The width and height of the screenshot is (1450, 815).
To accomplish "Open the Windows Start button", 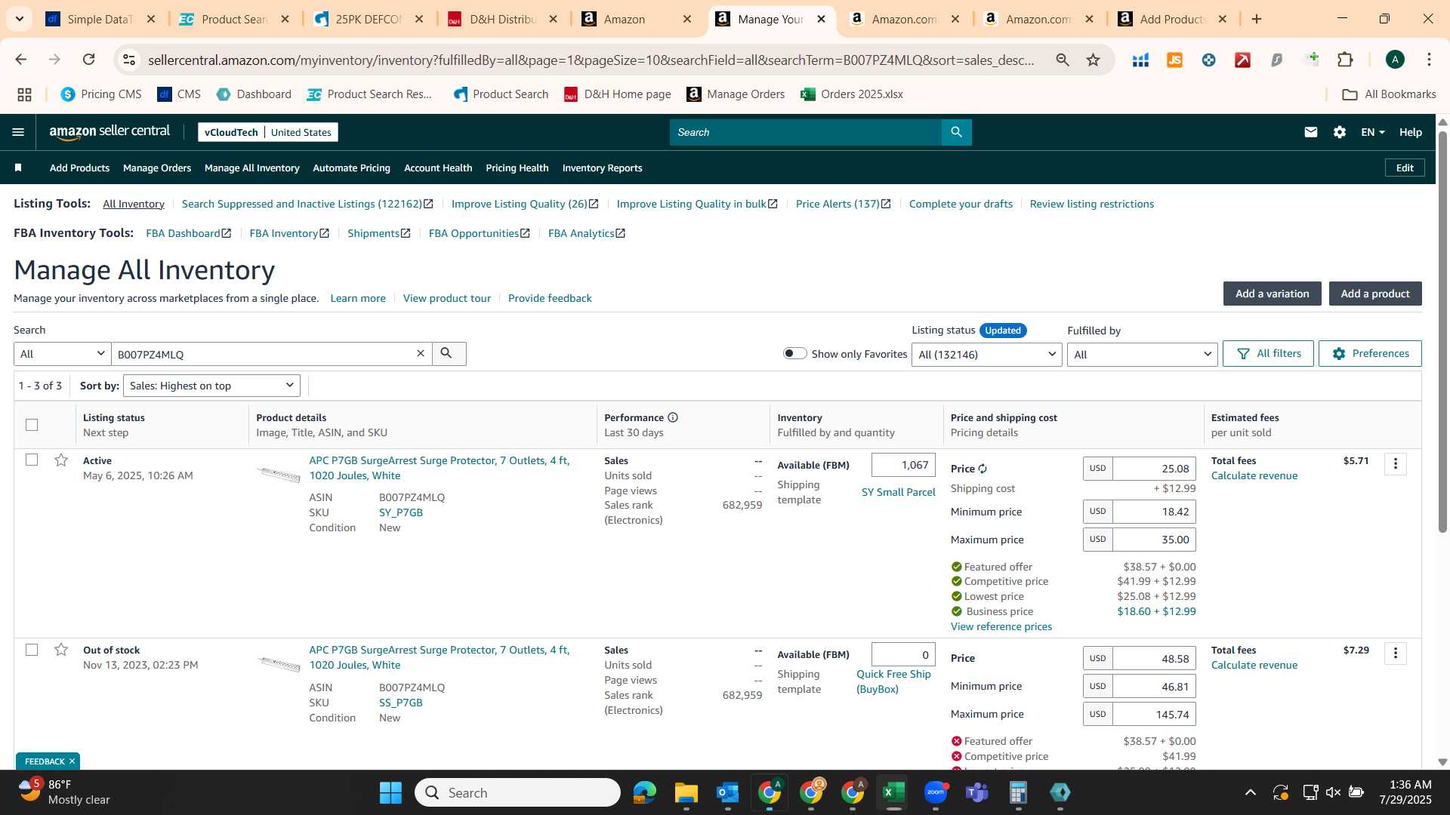I will (390, 792).
